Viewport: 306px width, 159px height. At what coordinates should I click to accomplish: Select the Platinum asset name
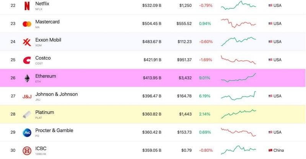click(44, 112)
